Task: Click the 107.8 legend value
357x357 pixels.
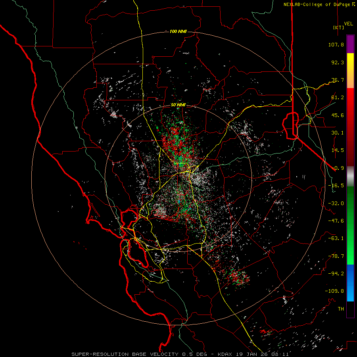Action: [x=336, y=44]
